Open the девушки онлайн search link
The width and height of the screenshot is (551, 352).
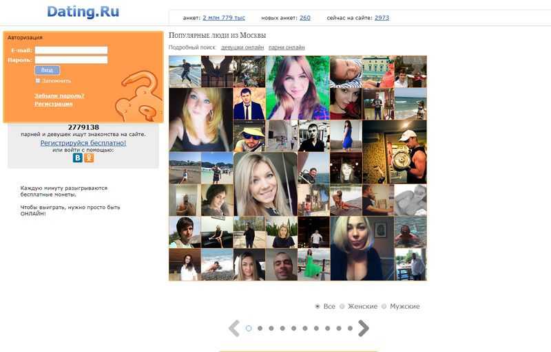point(242,47)
